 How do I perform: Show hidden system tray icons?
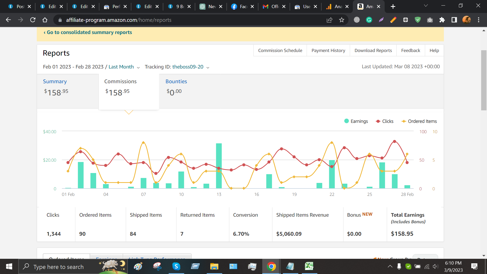(x=390, y=266)
